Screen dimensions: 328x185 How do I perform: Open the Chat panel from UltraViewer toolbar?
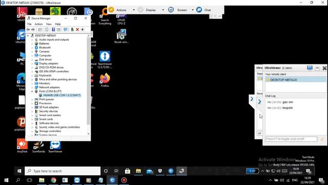(x=207, y=10)
